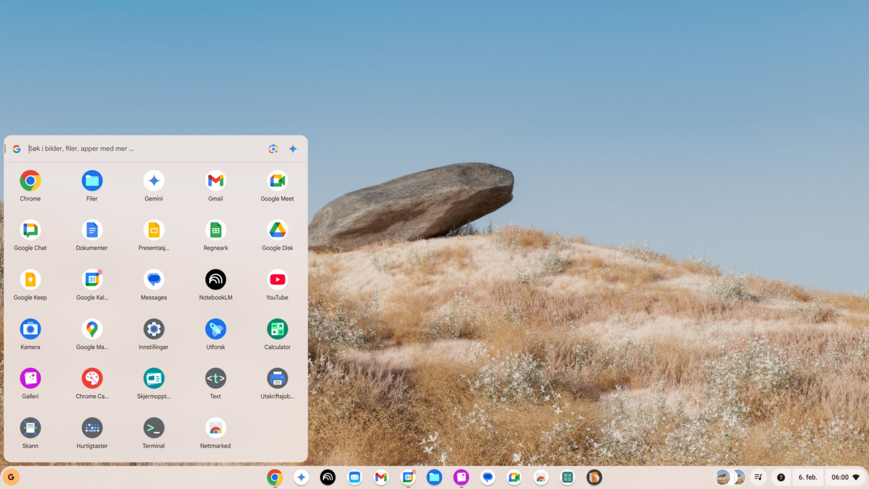Image resolution: width=869 pixels, height=489 pixels.
Task: Launch Google Disk from launcher
Action: point(277,231)
